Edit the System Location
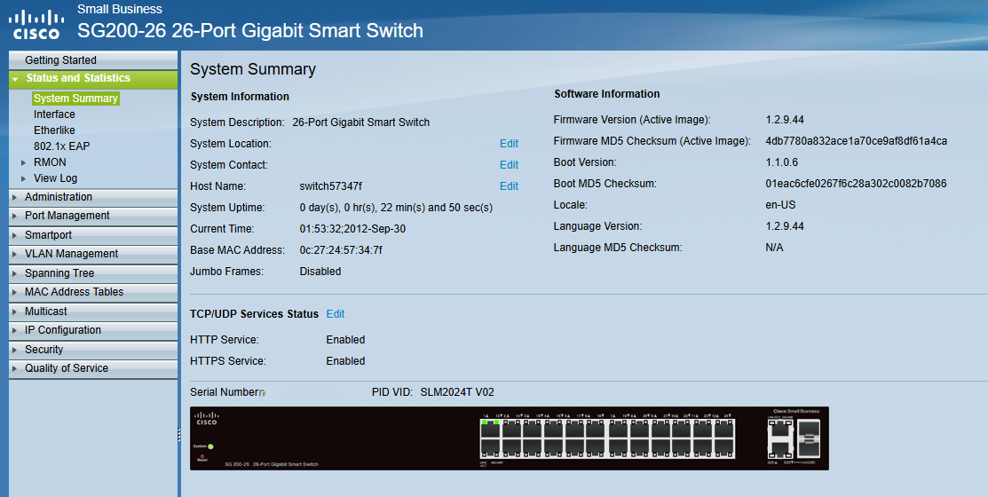Screen dimensions: 988x497 coord(510,144)
